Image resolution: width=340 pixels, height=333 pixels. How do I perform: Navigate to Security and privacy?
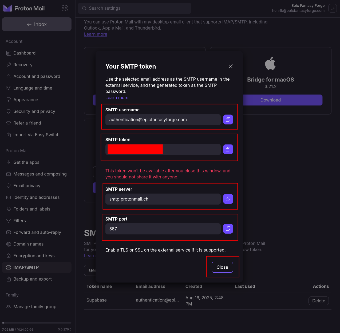coord(34,111)
